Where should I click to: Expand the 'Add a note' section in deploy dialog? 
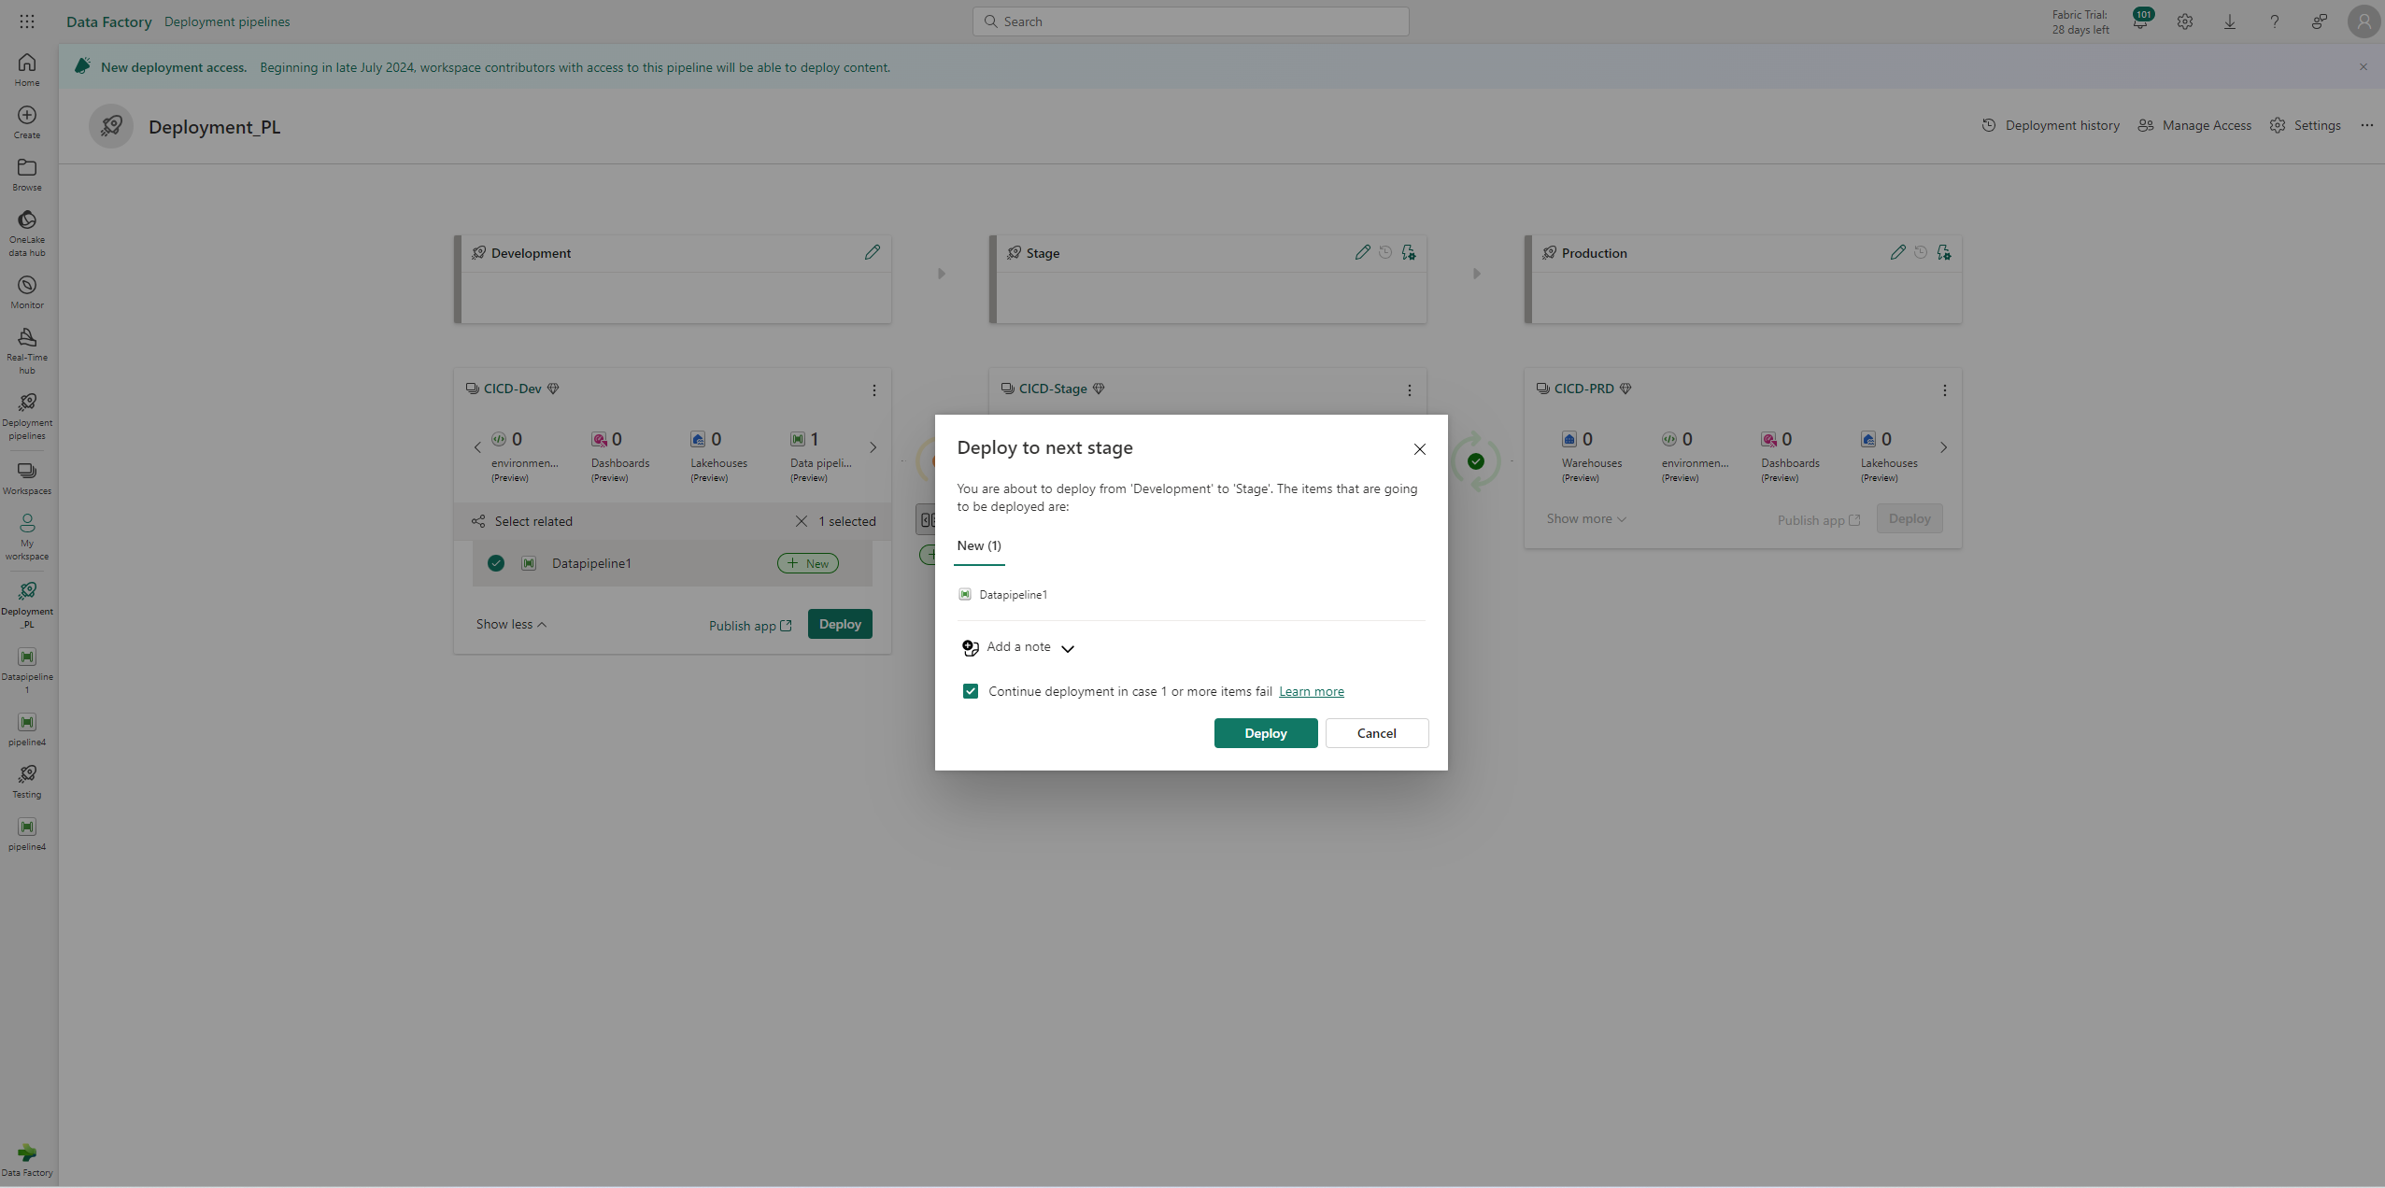[x=1066, y=646]
